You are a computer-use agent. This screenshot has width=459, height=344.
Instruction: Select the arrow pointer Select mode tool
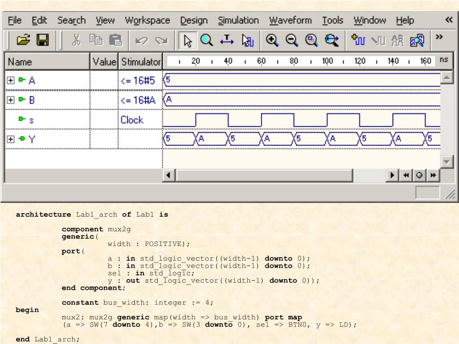click(x=188, y=40)
